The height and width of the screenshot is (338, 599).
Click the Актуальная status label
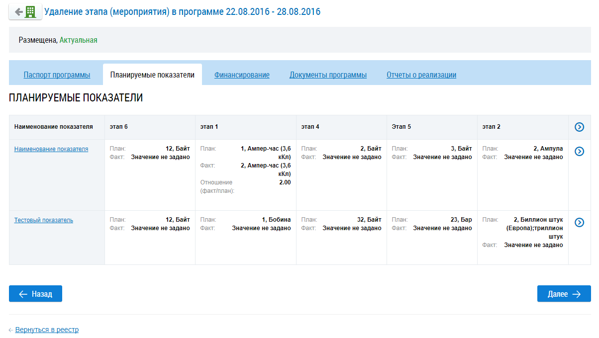click(78, 40)
